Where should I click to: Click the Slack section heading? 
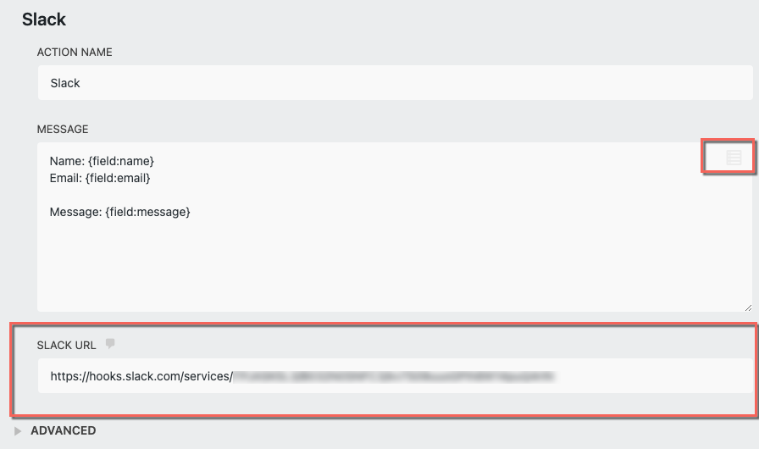[x=44, y=19]
